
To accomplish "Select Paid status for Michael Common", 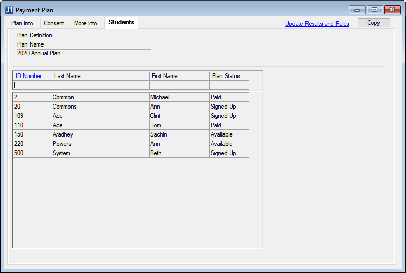I will click(x=229, y=97).
